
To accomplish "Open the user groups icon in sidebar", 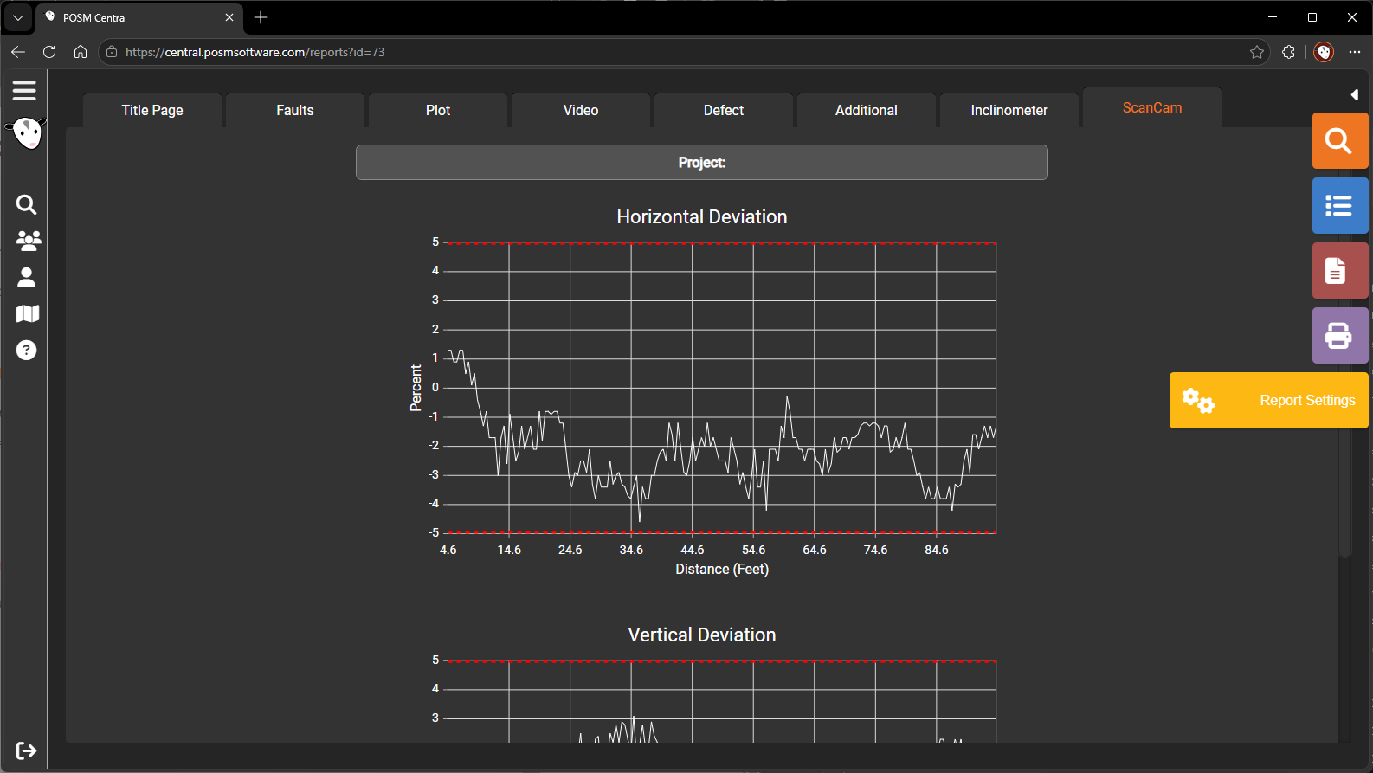I will (x=28, y=241).
